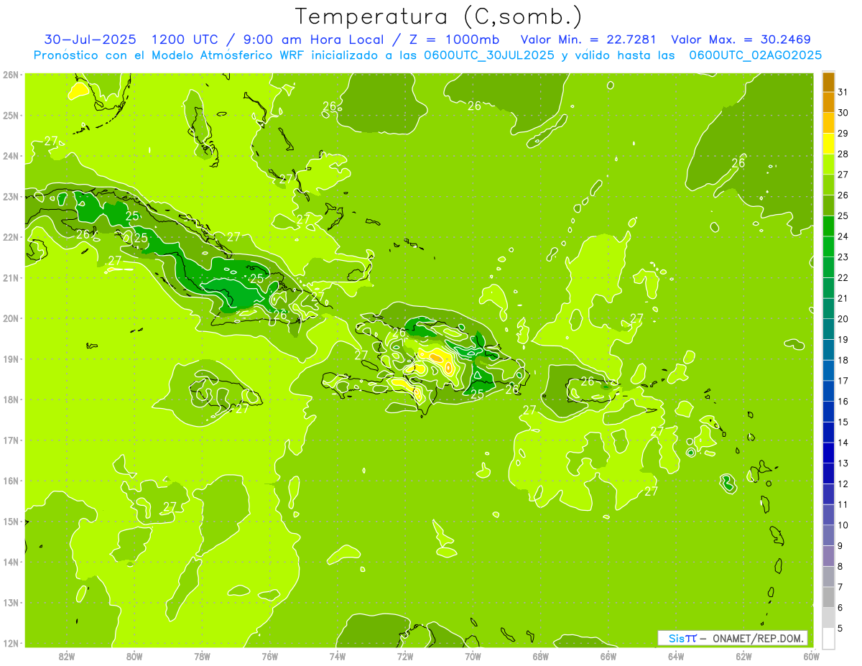Click the WRF model forecast subtitle line

coord(427,55)
